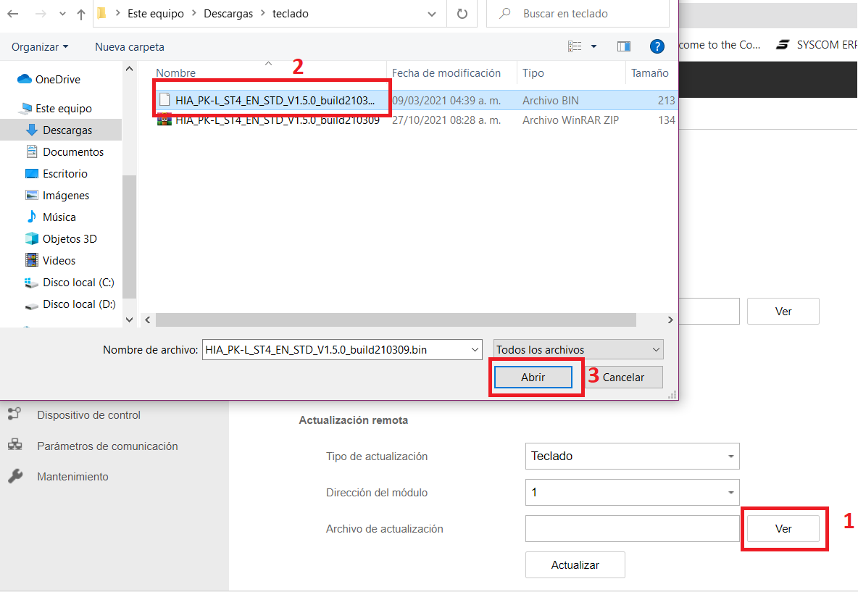Click the Parámetros de comunicación network icon

(x=14, y=445)
